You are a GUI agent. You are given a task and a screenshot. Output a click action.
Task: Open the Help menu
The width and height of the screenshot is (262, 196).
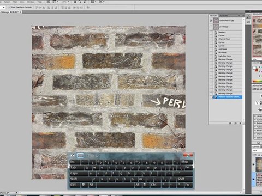(x=39, y=2)
